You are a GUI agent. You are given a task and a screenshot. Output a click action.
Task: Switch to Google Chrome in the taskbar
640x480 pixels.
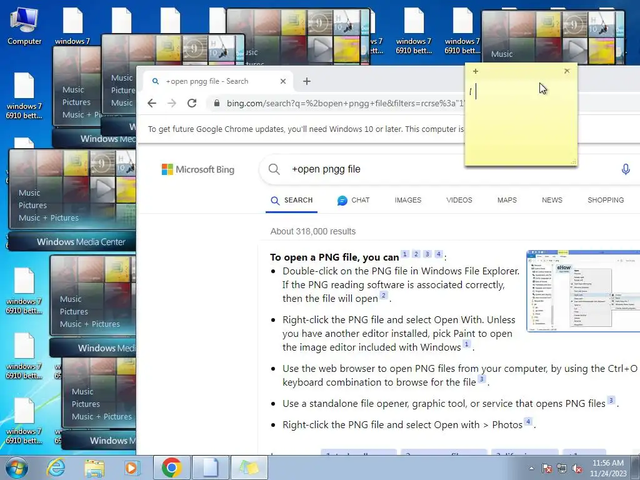pos(171,467)
